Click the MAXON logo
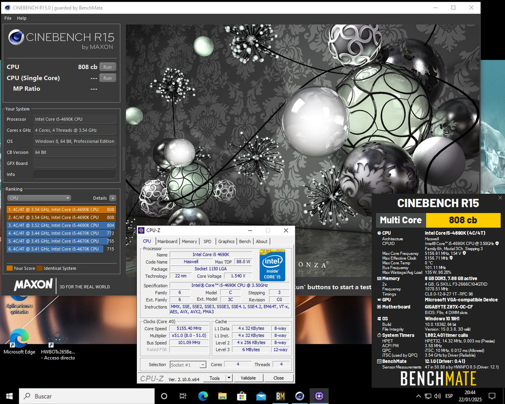 coord(33,284)
